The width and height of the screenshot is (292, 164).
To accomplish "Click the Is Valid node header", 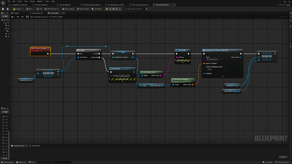I will click(88, 50).
